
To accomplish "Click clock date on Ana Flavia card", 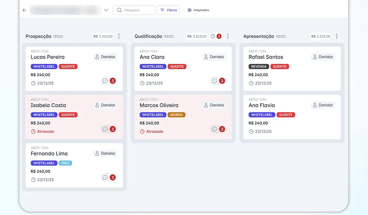I will [x=260, y=131].
